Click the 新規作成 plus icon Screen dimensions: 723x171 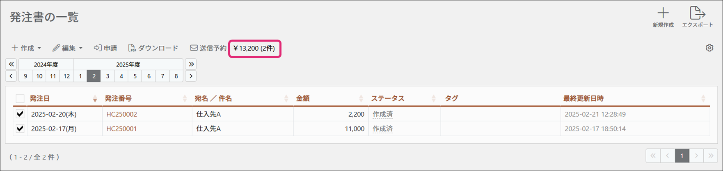(663, 13)
